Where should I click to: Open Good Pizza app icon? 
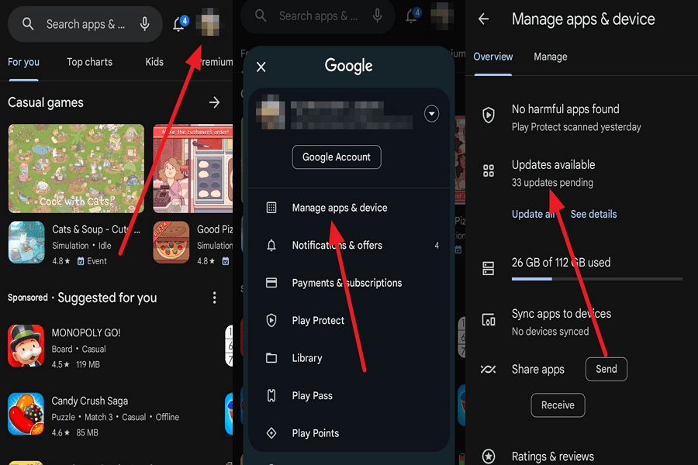tap(171, 243)
